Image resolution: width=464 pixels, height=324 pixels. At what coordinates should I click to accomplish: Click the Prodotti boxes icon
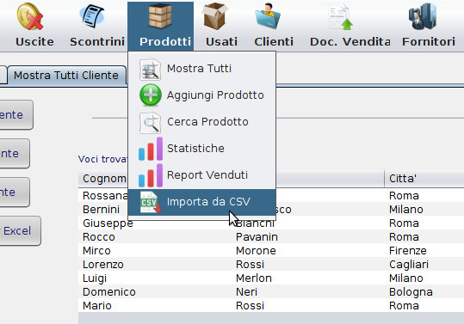(160, 16)
